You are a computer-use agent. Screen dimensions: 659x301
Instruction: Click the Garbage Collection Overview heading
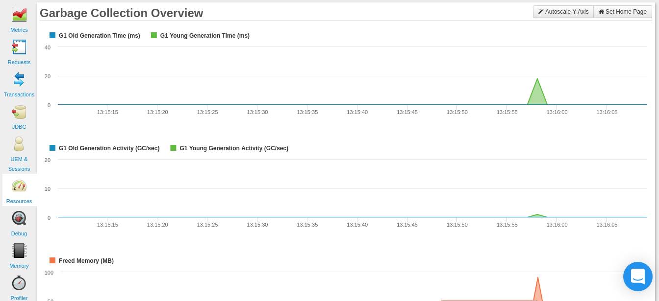pos(122,13)
